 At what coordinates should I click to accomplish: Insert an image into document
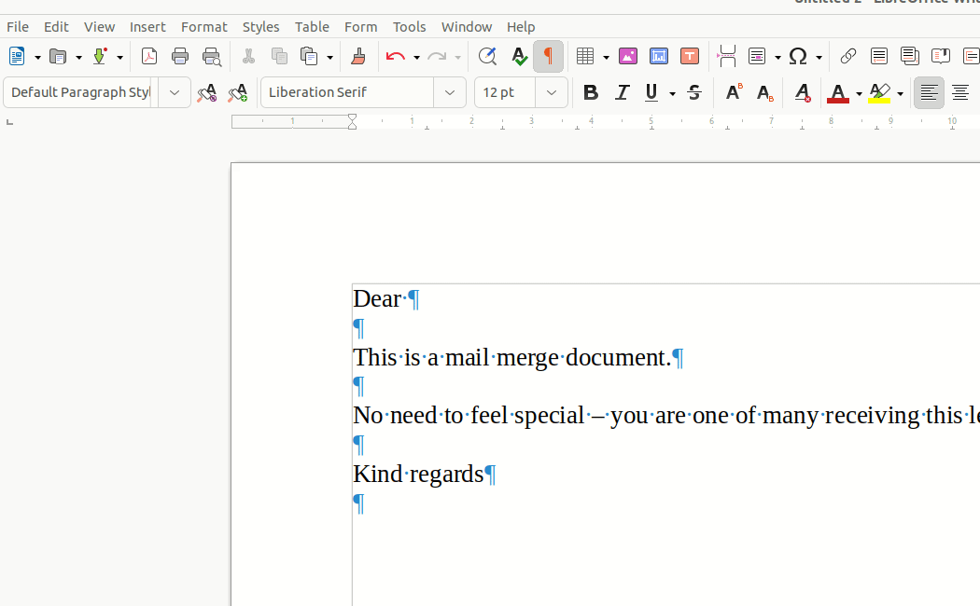click(628, 57)
